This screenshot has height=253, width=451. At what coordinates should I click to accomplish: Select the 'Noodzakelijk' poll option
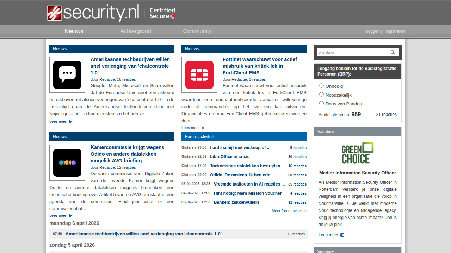point(321,94)
